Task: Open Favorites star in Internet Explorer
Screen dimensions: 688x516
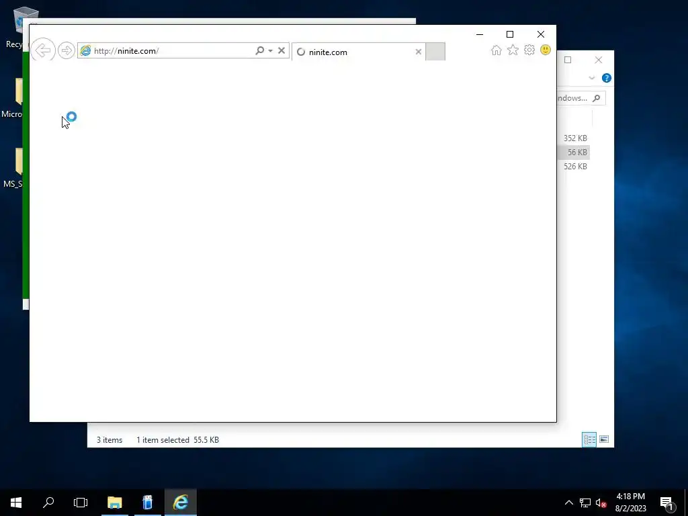Action: pos(513,50)
